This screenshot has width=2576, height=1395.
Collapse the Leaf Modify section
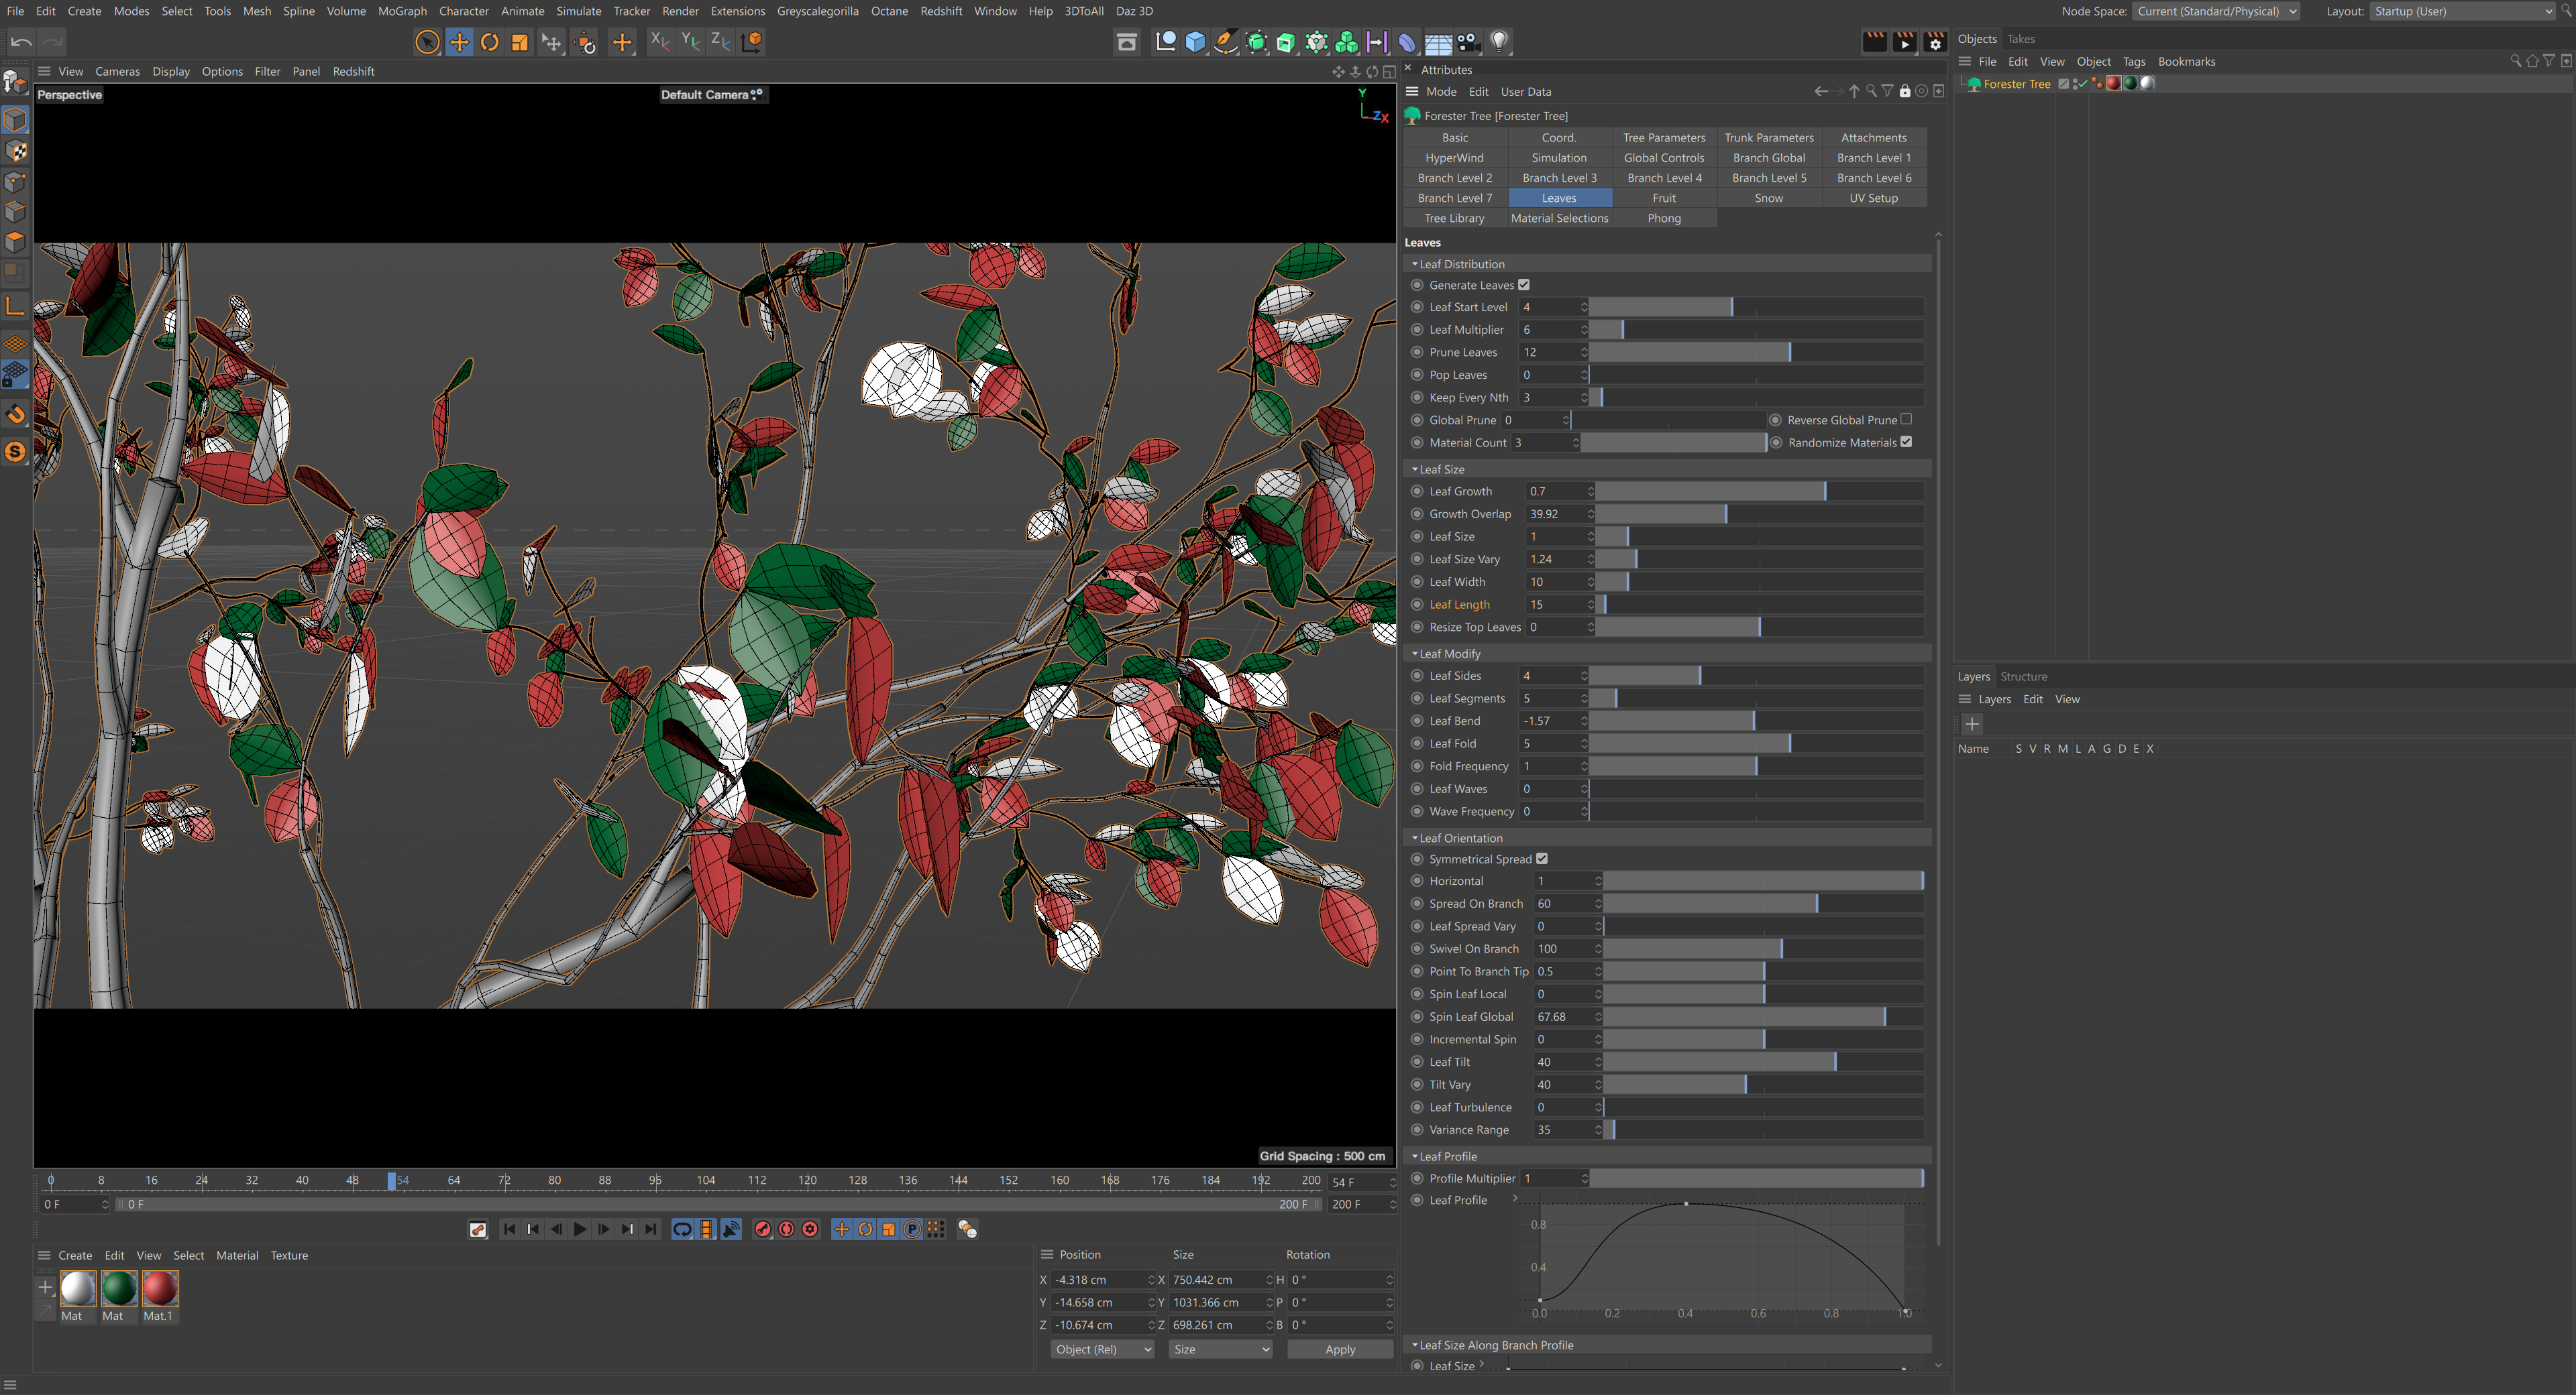point(1415,654)
